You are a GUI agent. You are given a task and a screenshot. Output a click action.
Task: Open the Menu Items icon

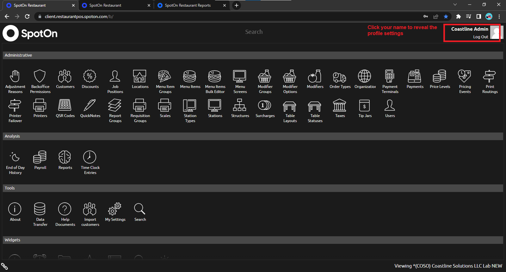coord(190,79)
